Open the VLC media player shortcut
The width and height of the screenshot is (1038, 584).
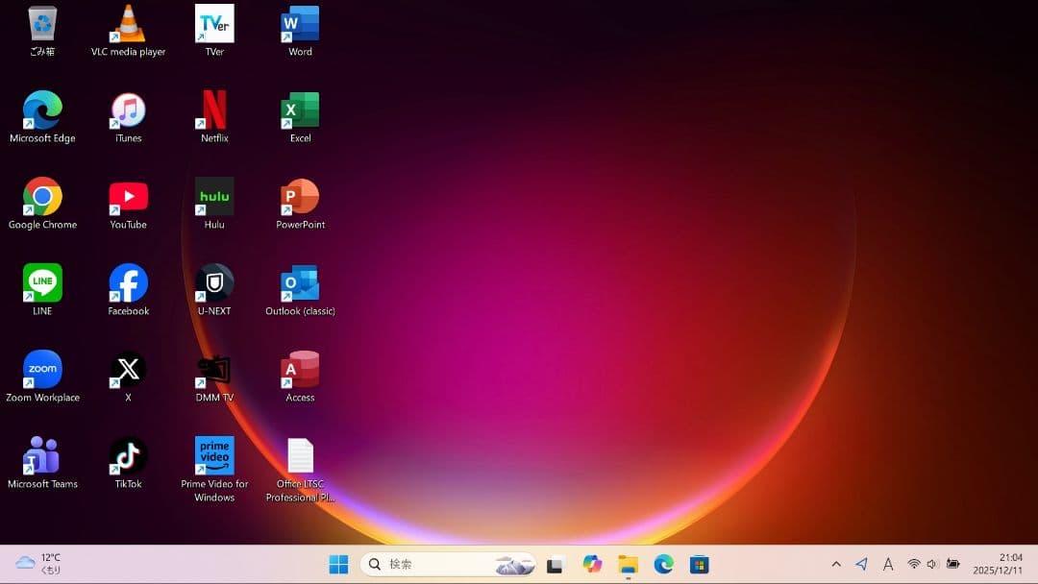128,25
